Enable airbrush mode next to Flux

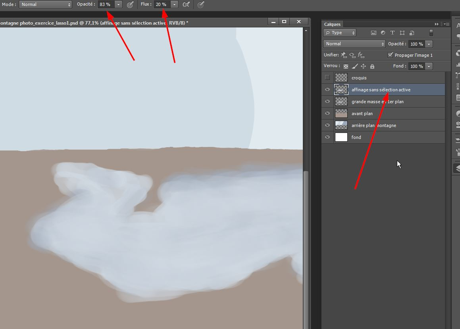(x=186, y=5)
